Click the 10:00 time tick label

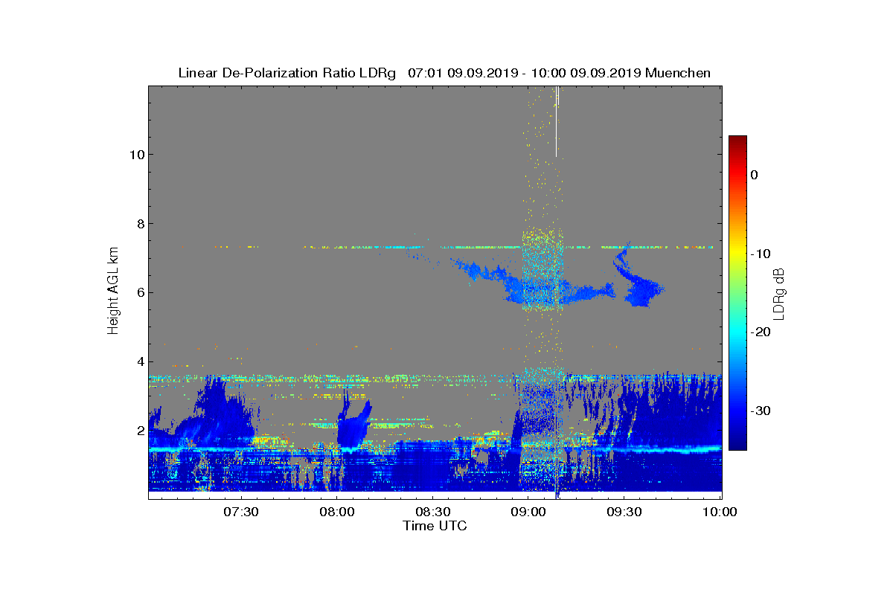[719, 512]
